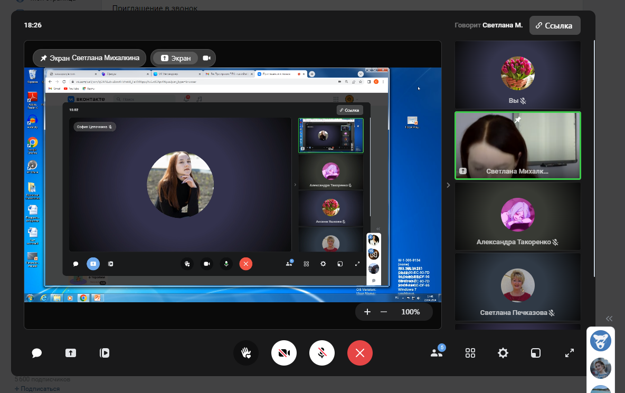This screenshot has height=393, width=625.
Task: Minimize call to picture-in-picture window
Action: tap(536, 353)
